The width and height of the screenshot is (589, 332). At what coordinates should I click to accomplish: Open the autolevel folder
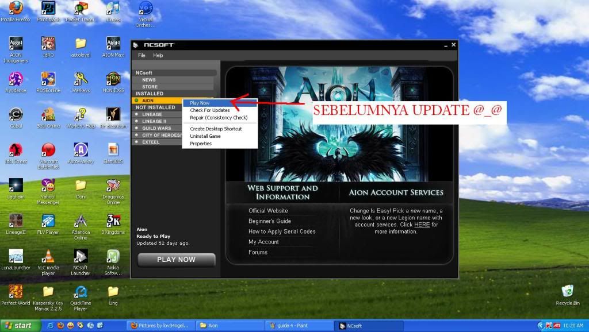pyautogui.click(x=81, y=47)
